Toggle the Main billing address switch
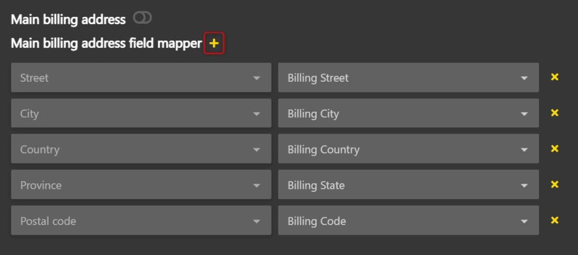This screenshot has height=255, width=578. [142, 19]
